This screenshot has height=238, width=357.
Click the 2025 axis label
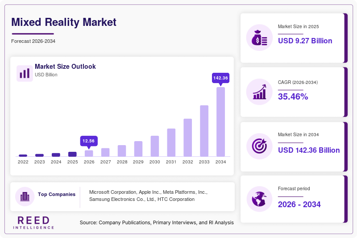click(72, 162)
